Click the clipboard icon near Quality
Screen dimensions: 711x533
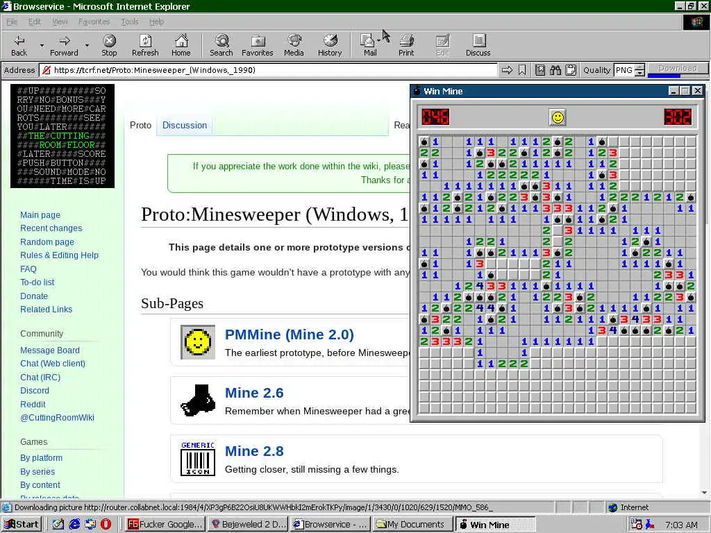[x=571, y=70]
